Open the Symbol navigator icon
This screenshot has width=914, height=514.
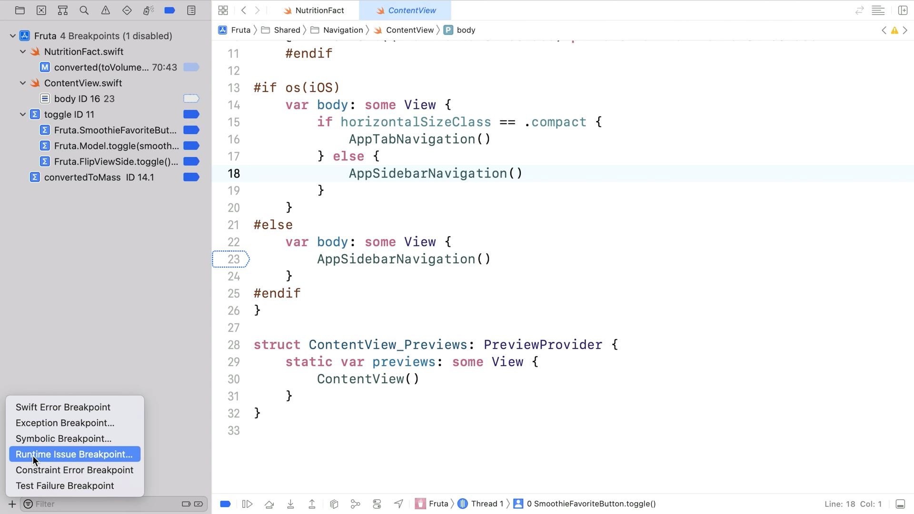63,10
